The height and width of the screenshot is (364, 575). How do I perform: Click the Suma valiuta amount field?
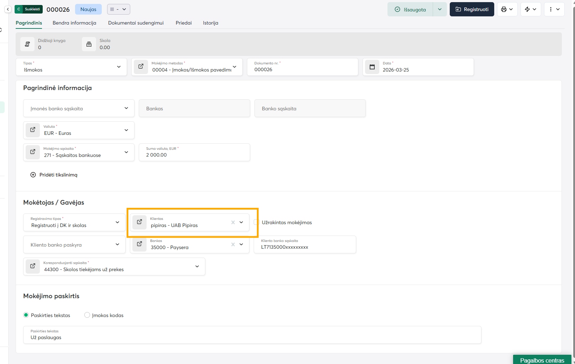pos(194,155)
